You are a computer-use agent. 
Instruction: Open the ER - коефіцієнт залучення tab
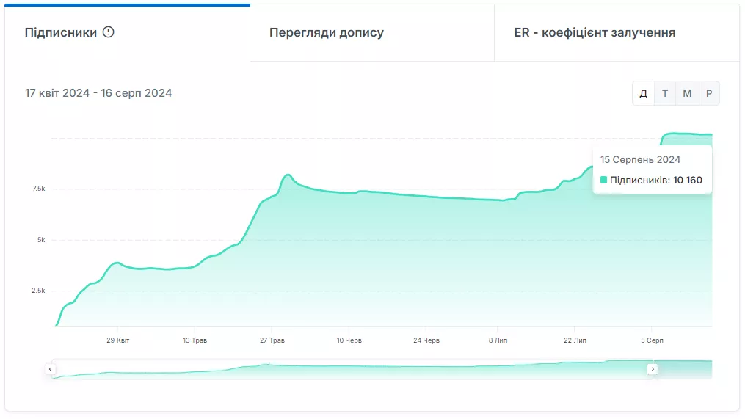tap(617, 33)
